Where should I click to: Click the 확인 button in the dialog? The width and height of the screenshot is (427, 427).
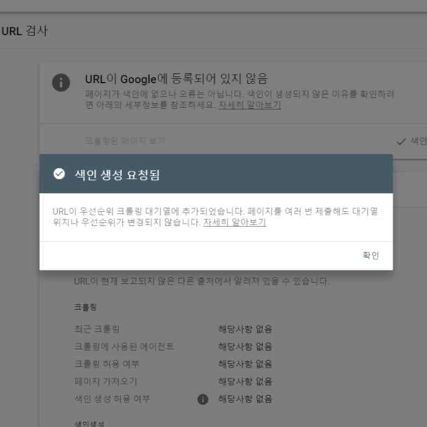(371, 256)
